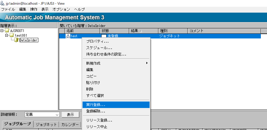
Task: Open the ファイル menu
Action: (x=8, y=9)
